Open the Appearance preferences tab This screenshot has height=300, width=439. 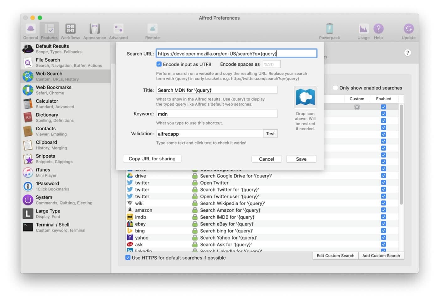pos(95,32)
